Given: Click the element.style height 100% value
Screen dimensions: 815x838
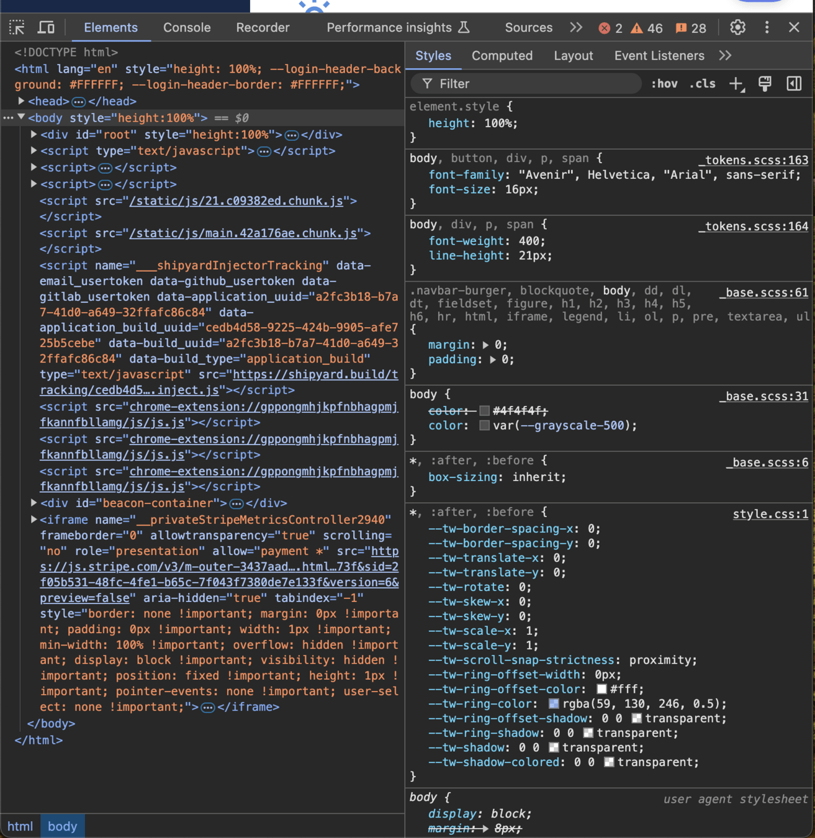Looking at the screenshot, I should pyautogui.click(x=500, y=123).
